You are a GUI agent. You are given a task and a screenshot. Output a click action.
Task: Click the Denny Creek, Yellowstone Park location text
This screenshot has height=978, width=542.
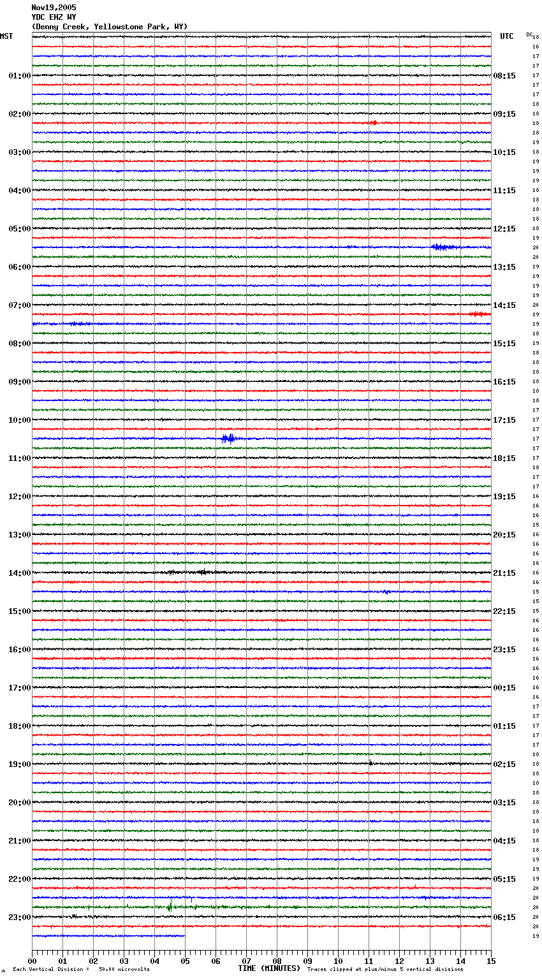tap(109, 27)
